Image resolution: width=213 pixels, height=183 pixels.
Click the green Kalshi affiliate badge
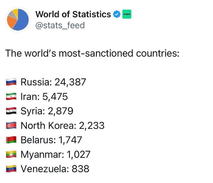pos(126,14)
